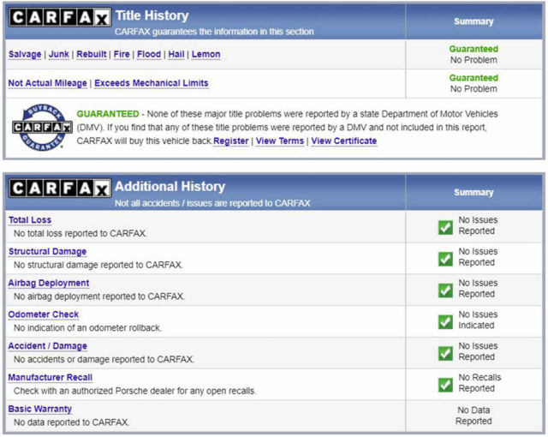Screen dimensions: 548x437
Task: Click 'Not all accidents / issues are reported' subtitle
Action: pos(212,203)
